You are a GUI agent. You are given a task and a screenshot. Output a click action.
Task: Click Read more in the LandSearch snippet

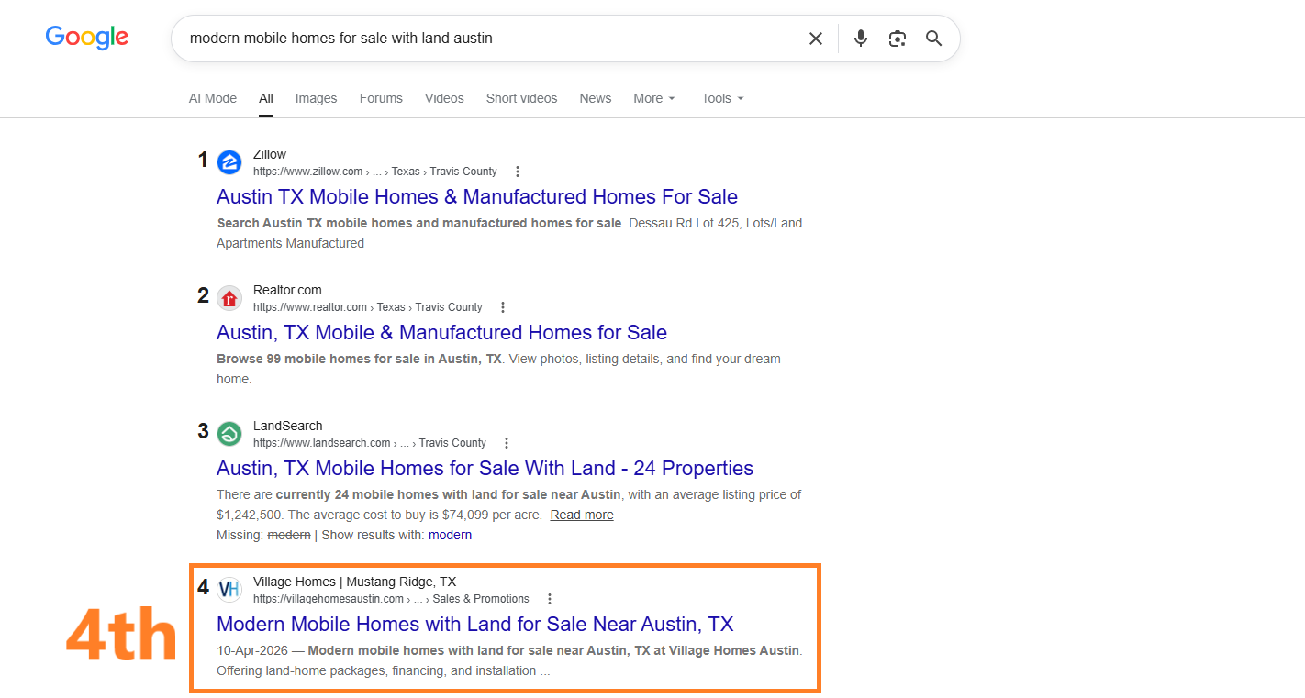582,515
